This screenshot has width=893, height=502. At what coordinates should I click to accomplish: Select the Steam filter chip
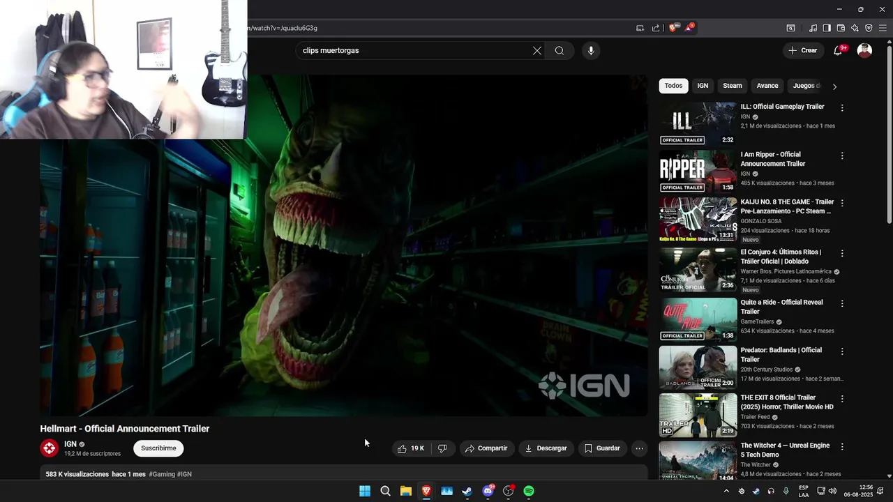pos(733,86)
